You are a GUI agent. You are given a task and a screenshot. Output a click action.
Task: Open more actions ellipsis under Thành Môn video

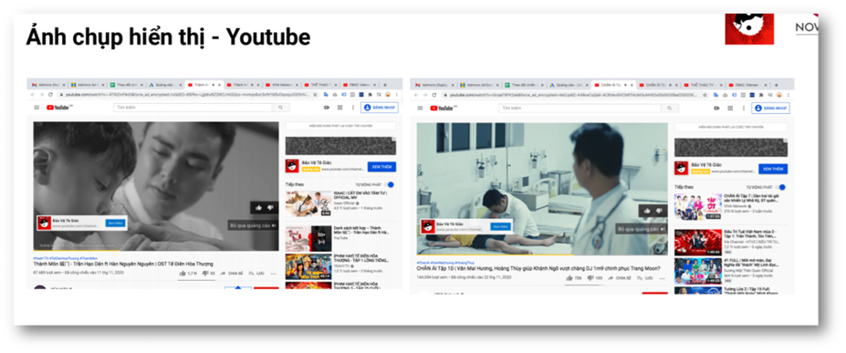tap(273, 274)
